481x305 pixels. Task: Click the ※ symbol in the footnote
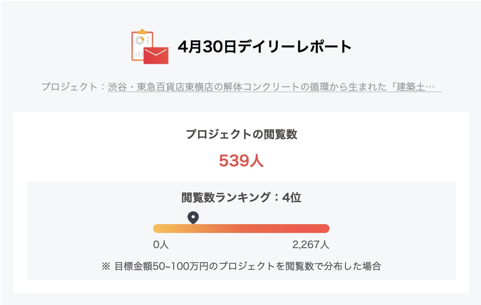(x=106, y=266)
